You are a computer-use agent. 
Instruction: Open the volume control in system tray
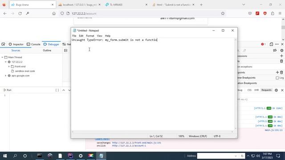(258, 156)
